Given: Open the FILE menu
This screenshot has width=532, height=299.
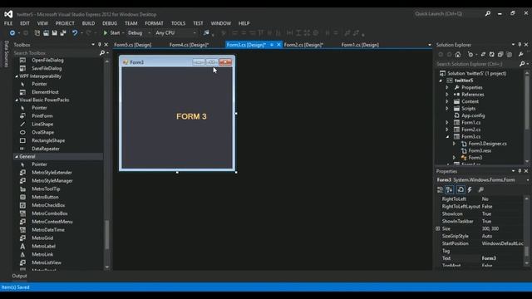Looking at the screenshot, I should [x=8, y=23].
